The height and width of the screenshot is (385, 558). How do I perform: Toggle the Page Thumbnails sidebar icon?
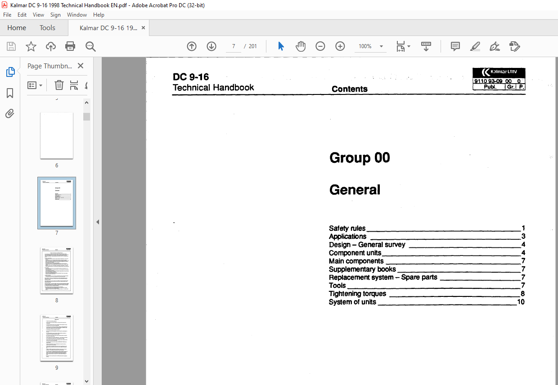click(x=10, y=72)
